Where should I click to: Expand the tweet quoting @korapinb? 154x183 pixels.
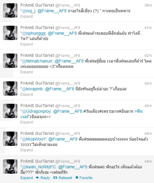coord(26,94)
